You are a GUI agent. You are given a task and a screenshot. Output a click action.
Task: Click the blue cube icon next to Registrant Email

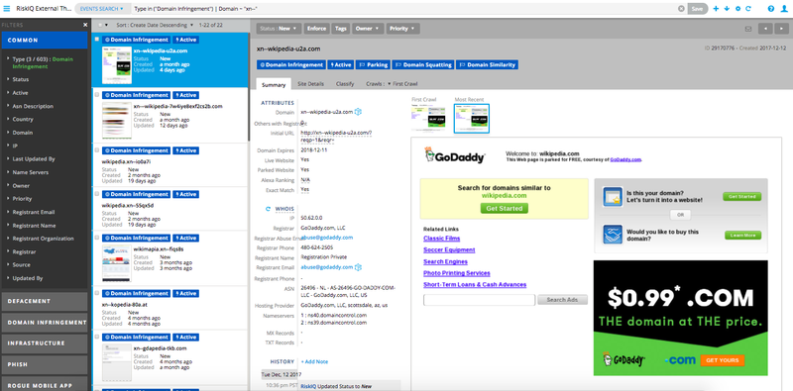click(358, 267)
